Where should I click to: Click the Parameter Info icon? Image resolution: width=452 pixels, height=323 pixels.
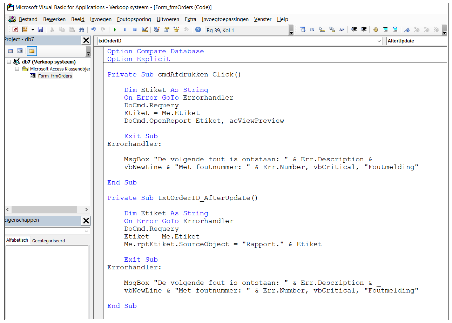(332, 30)
